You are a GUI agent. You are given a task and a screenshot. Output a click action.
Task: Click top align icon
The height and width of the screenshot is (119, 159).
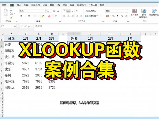(x=64, y=11)
